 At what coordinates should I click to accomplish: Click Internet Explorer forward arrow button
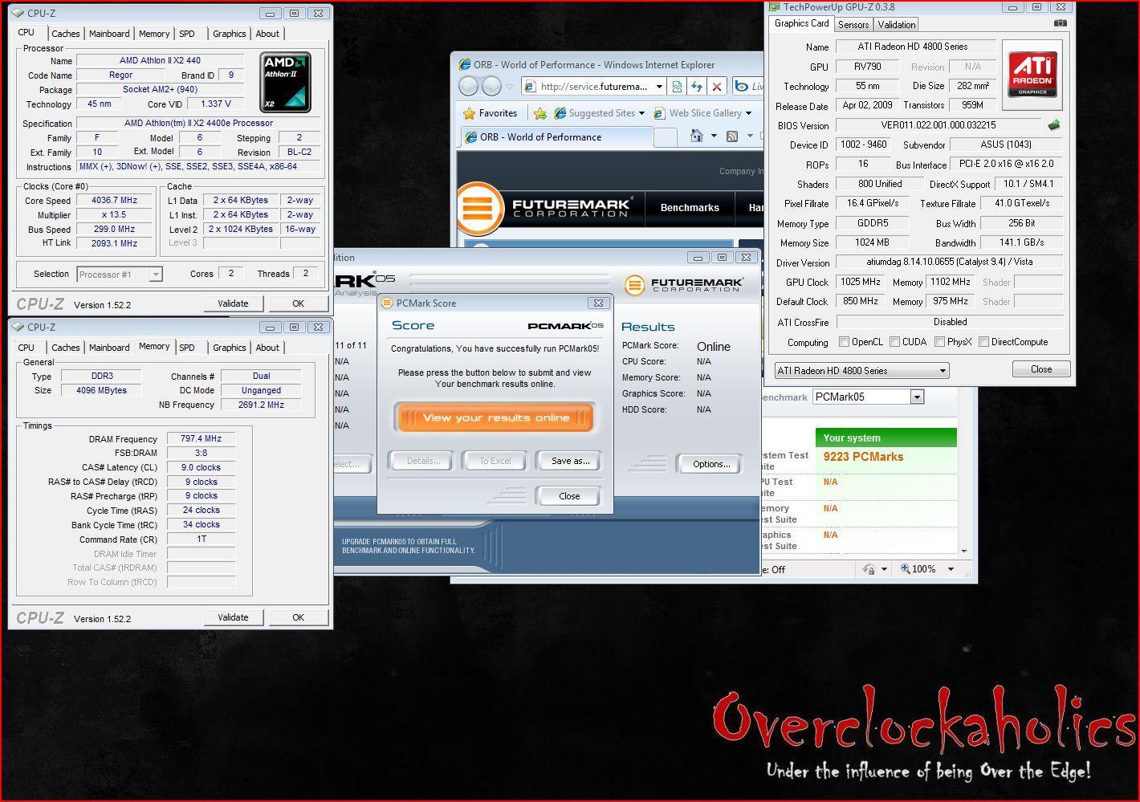point(491,86)
